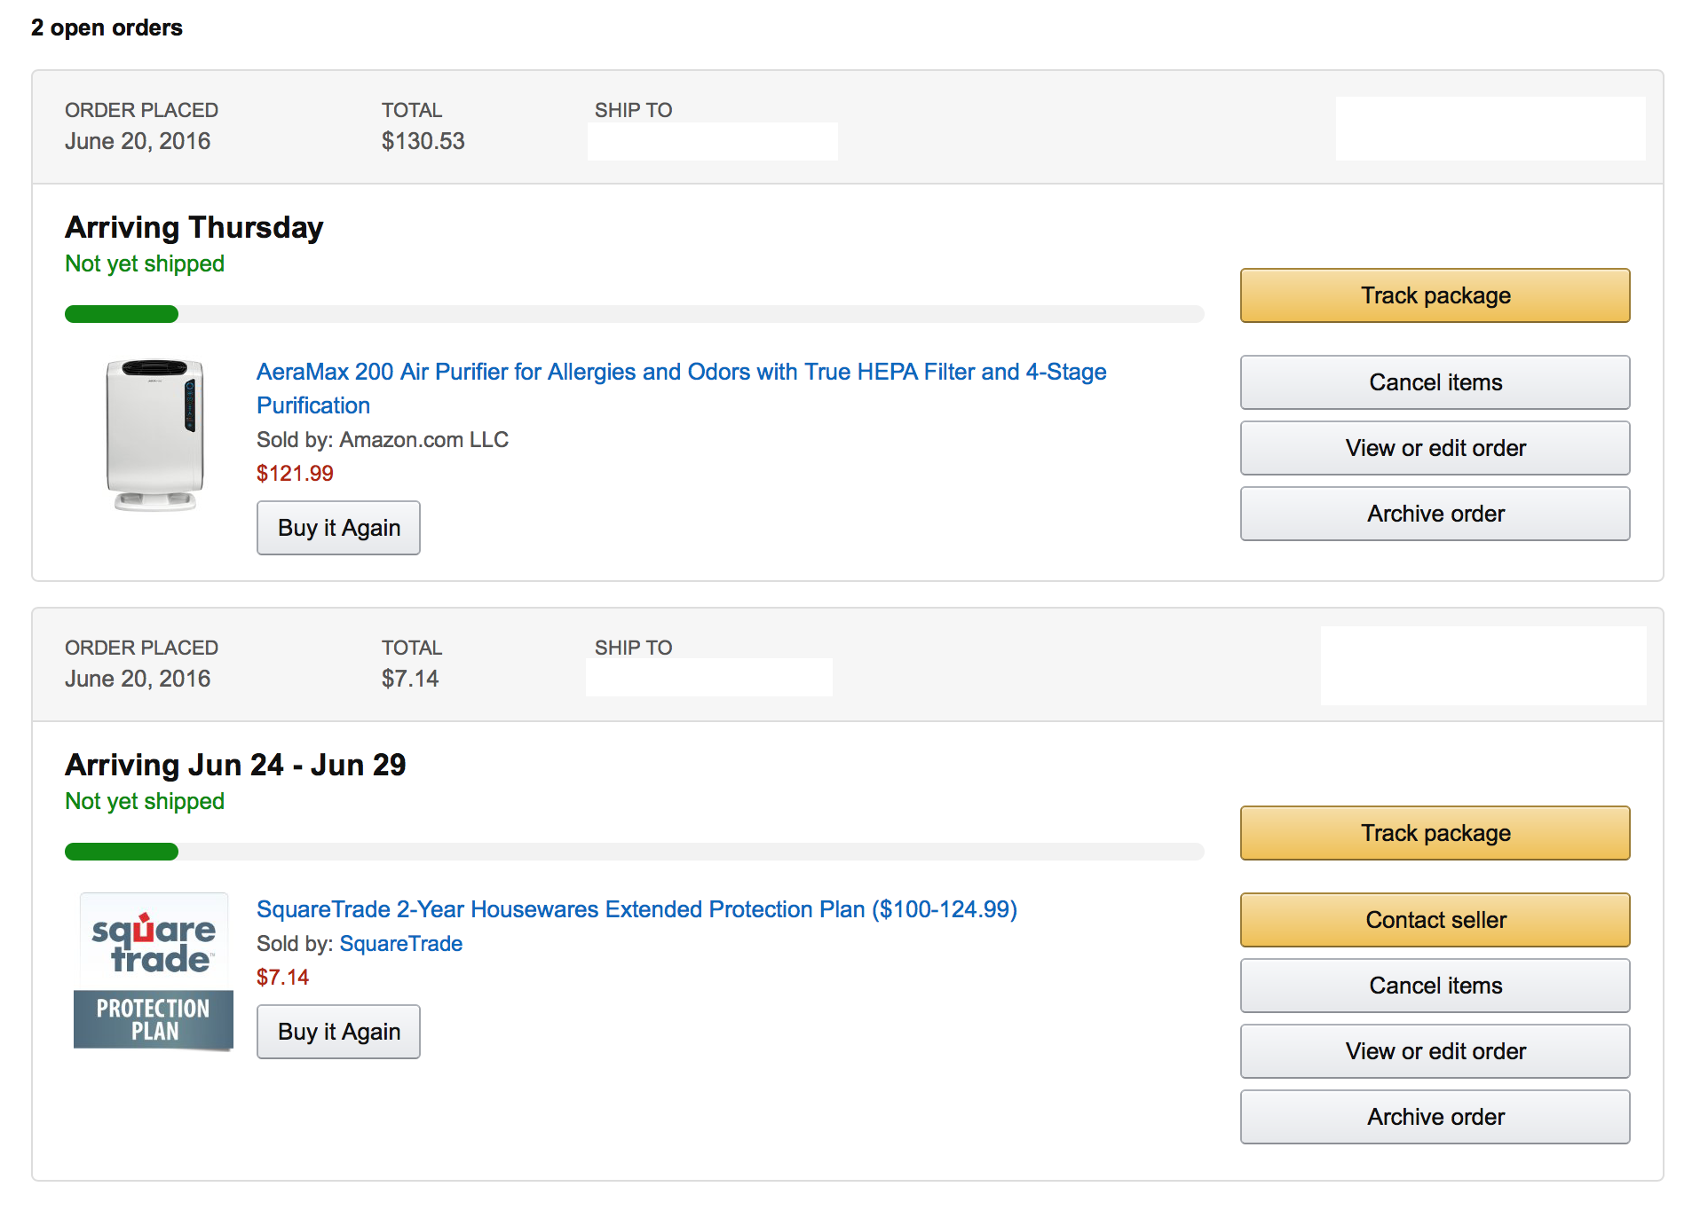Archive the SquareTrade protection plan order
The height and width of the screenshot is (1226, 1708).
1435,1117
